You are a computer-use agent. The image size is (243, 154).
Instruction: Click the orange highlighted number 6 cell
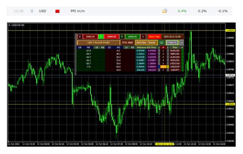(x=163, y=67)
